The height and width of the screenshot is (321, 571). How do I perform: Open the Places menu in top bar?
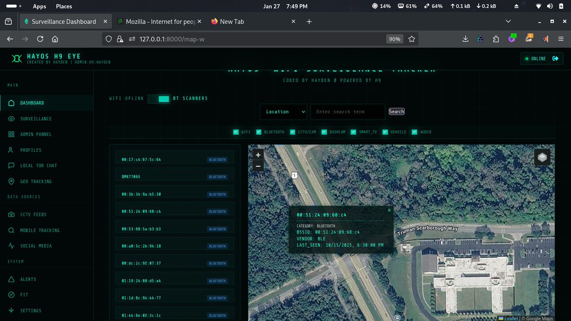click(x=64, y=6)
